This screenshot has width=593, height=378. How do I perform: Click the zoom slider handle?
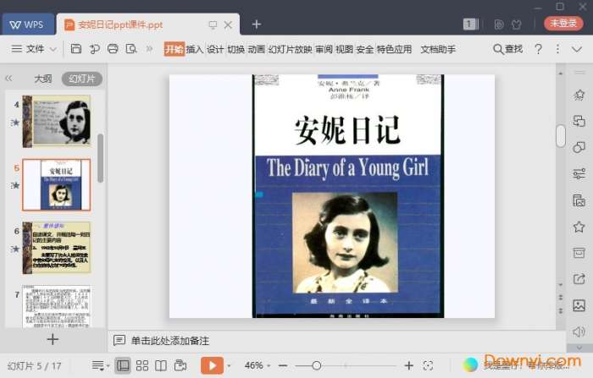(317, 365)
